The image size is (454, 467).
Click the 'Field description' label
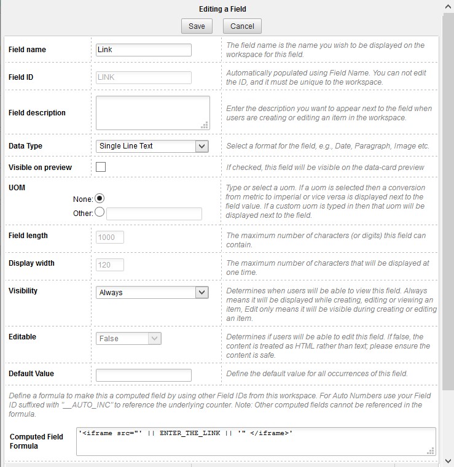click(x=37, y=112)
